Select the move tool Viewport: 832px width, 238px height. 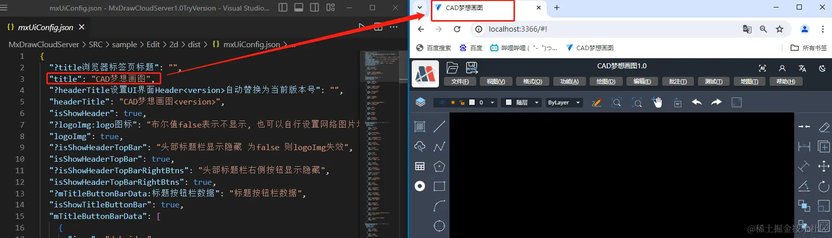(824, 166)
